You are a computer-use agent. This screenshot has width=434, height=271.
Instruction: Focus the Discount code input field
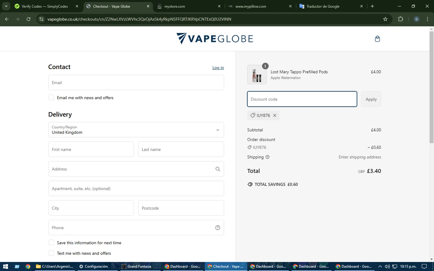coord(302,99)
